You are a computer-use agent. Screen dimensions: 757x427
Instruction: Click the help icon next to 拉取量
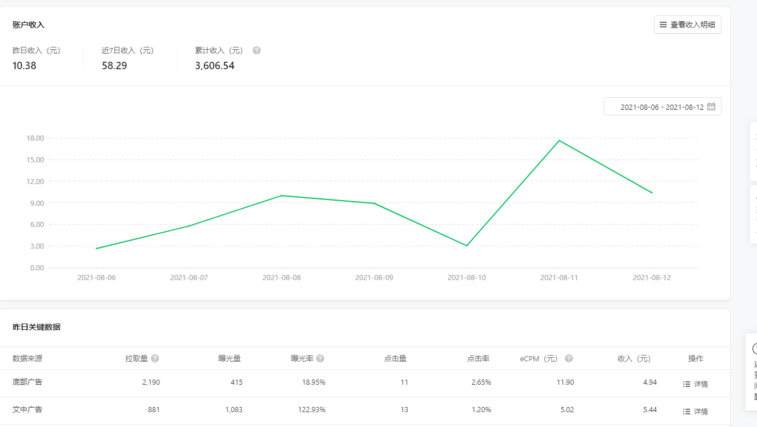(155, 358)
